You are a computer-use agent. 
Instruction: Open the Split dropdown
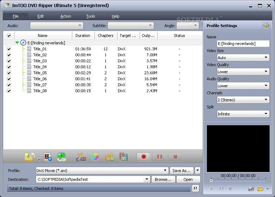coord(243,114)
